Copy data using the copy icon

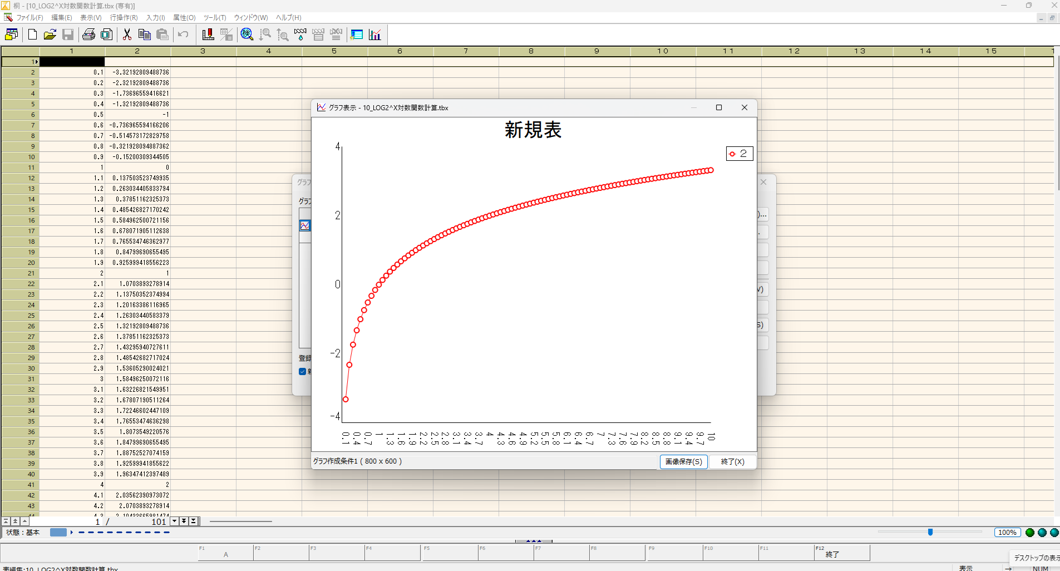145,35
